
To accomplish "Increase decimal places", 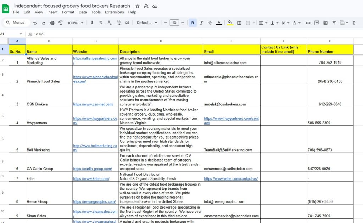I will 118,23.
